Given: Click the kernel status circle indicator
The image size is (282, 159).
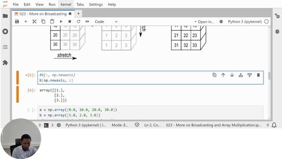Looking at the screenshot, I should [x=267, y=22].
